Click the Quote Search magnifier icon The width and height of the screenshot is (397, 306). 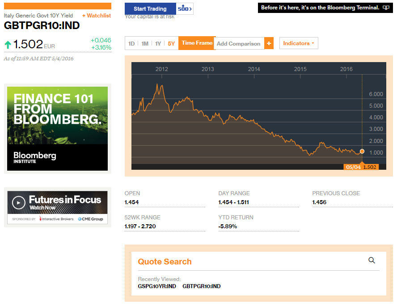[x=372, y=260]
